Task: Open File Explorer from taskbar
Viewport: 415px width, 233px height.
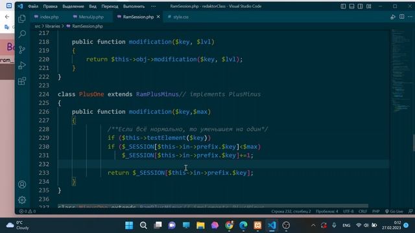Action: pyautogui.click(x=200, y=225)
